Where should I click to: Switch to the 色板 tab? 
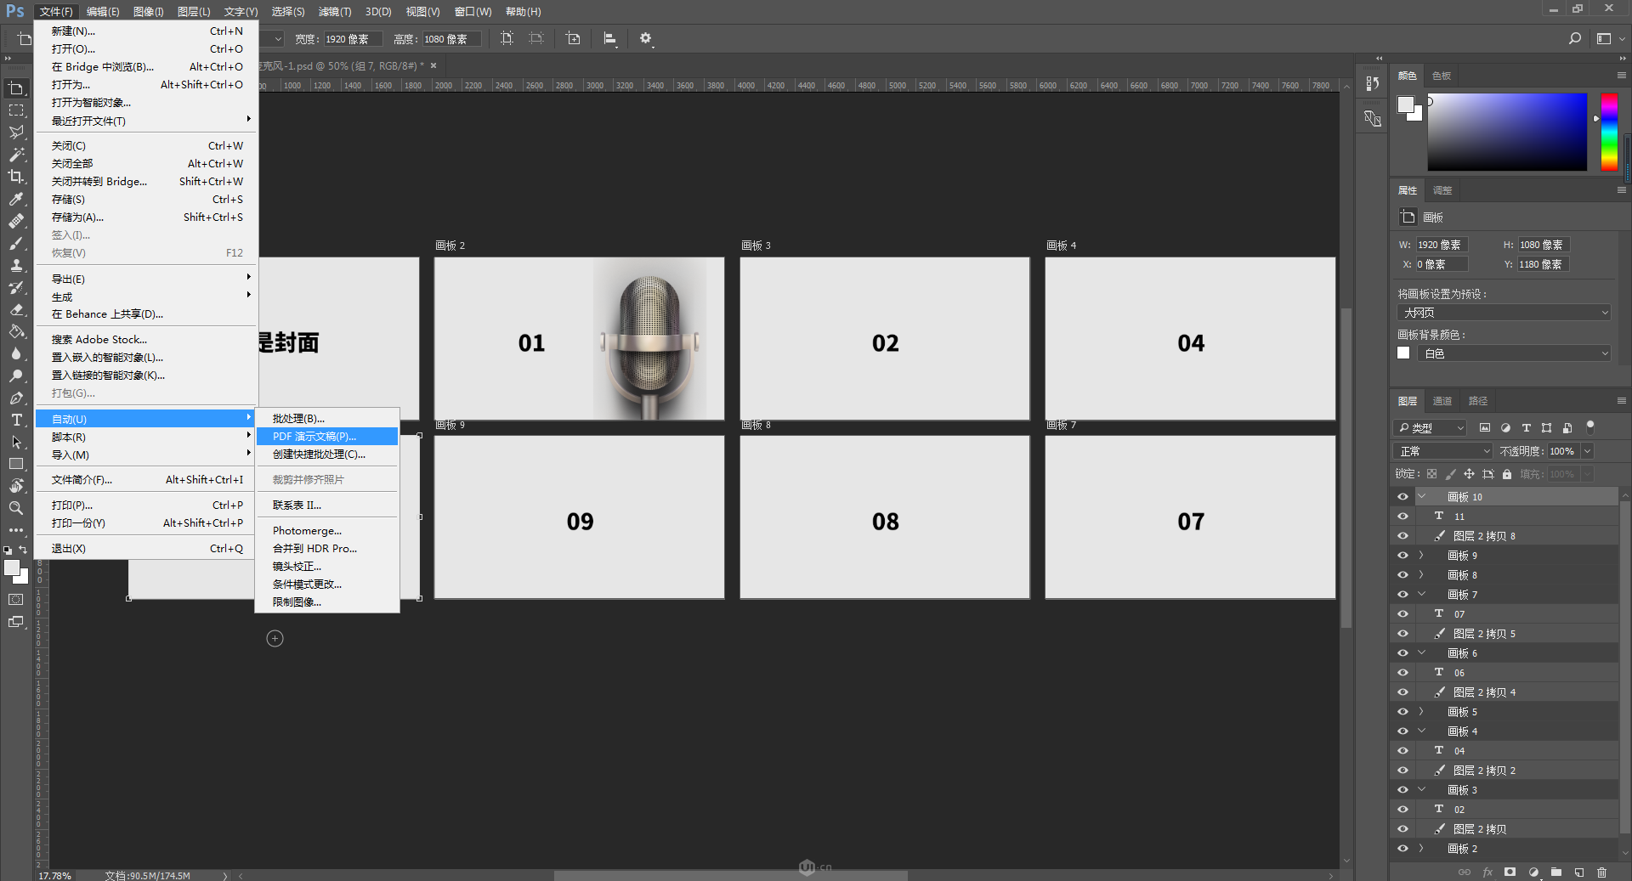pos(1442,76)
